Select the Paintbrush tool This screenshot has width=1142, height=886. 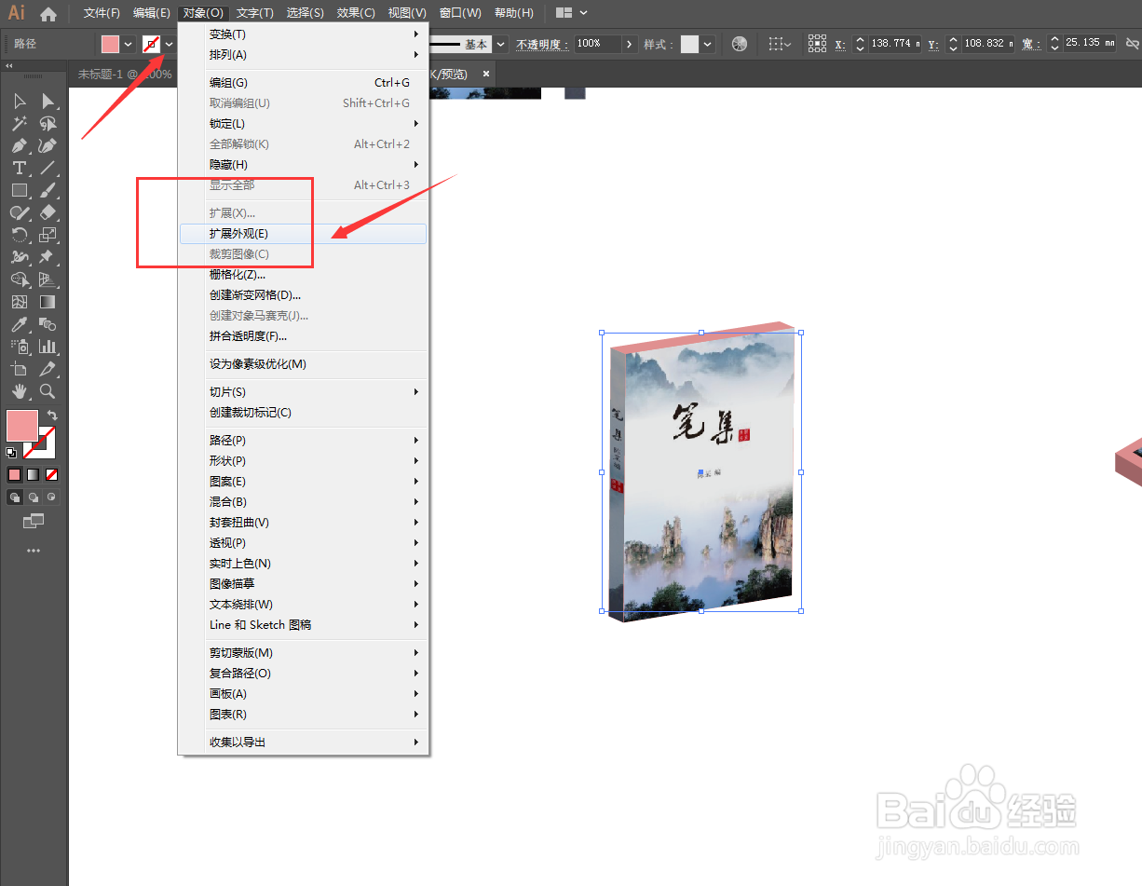(x=48, y=190)
